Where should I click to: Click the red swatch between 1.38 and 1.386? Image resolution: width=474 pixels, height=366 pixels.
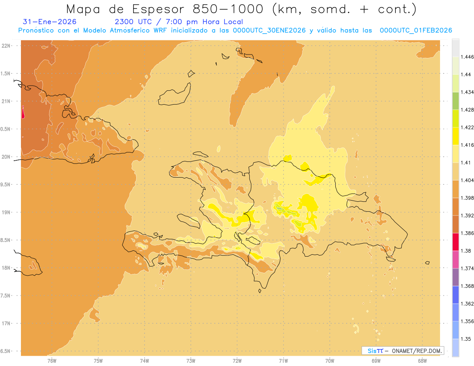(455, 242)
